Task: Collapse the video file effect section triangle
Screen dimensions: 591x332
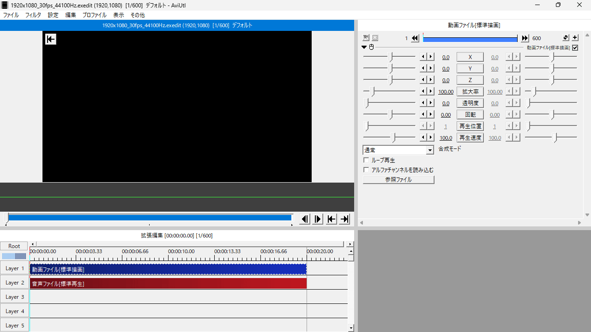Action: tap(364, 47)
